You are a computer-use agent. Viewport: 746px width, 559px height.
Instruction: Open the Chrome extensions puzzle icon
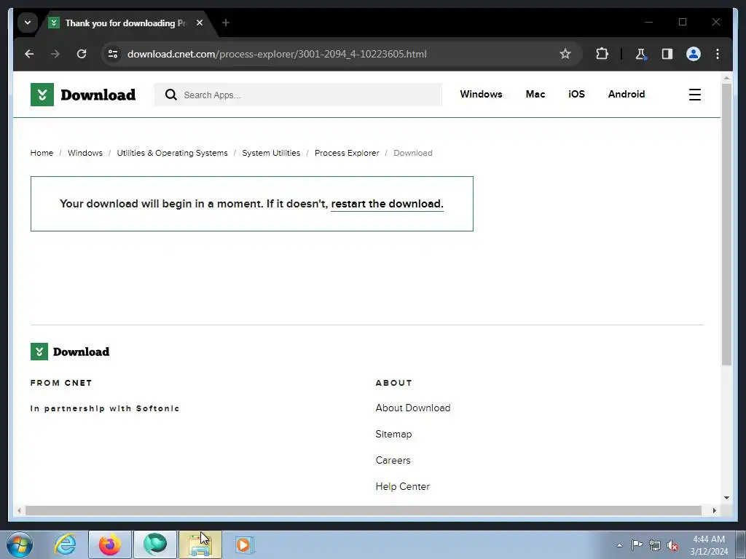602,54
